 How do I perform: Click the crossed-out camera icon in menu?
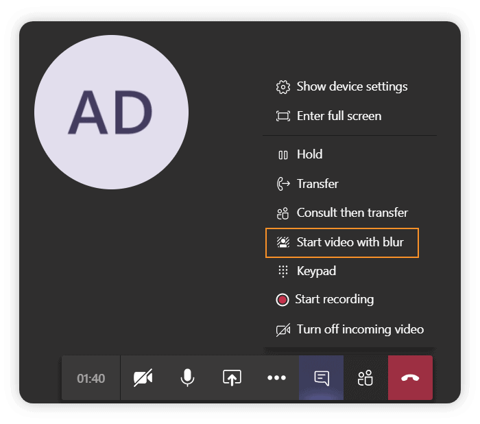click(283, 330)
